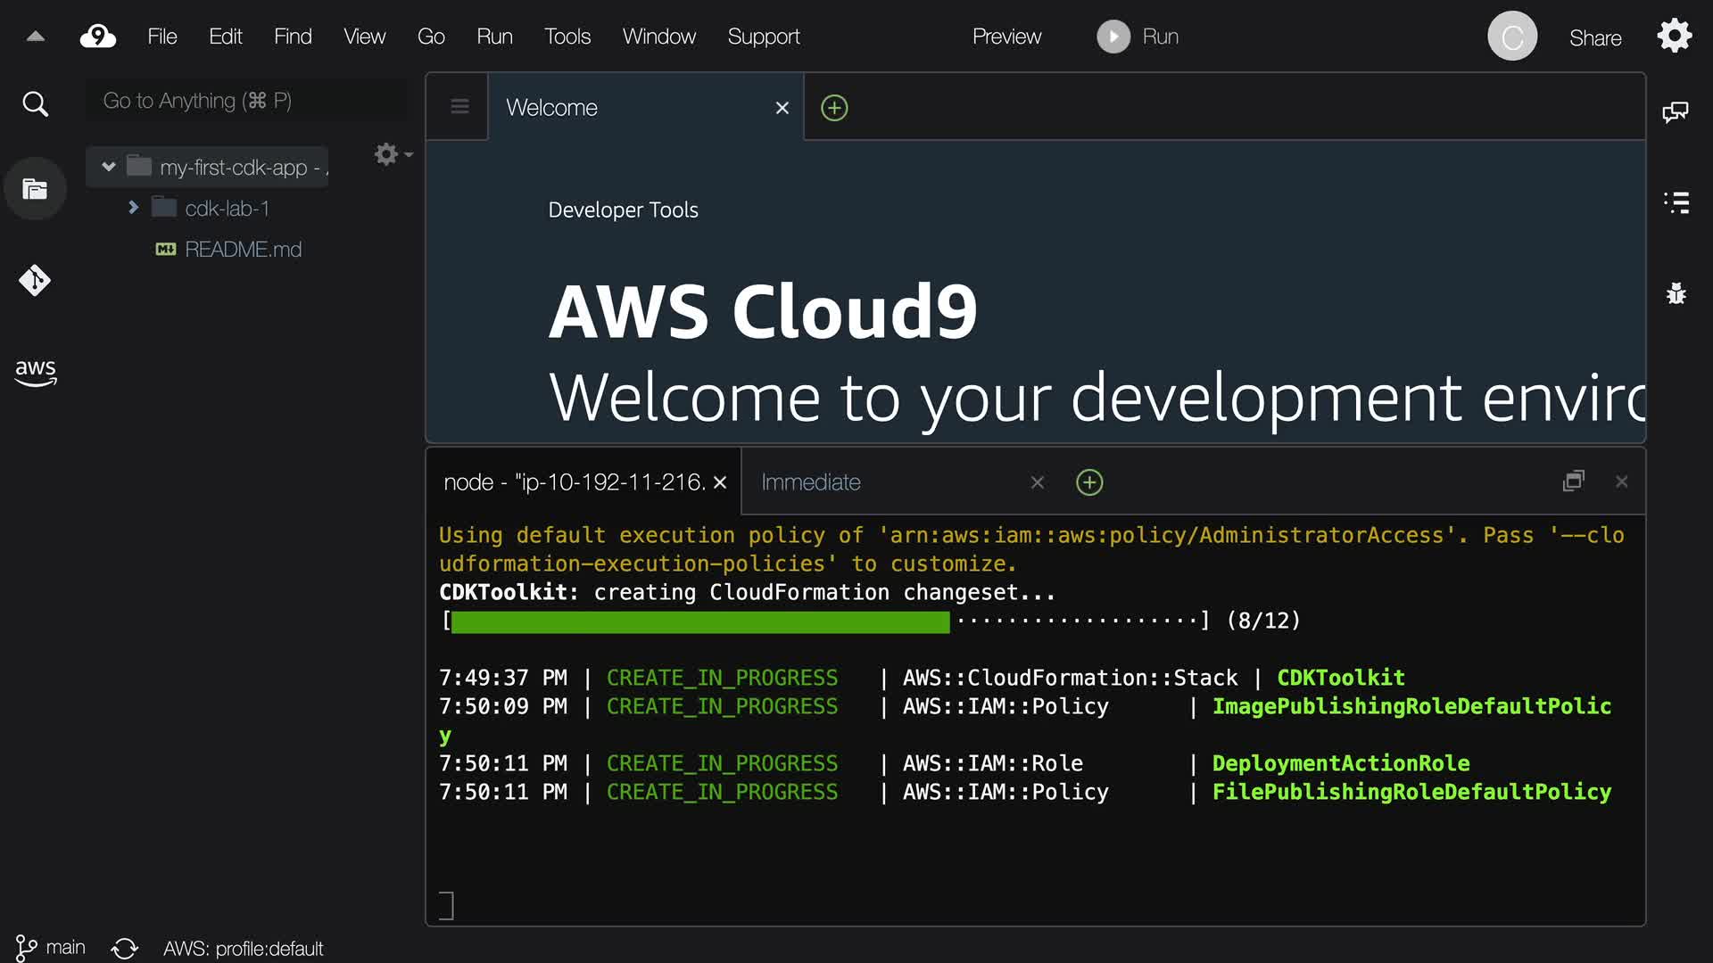Open the search panel magnifier icon
1713x963 pixels.
point(35,104)
